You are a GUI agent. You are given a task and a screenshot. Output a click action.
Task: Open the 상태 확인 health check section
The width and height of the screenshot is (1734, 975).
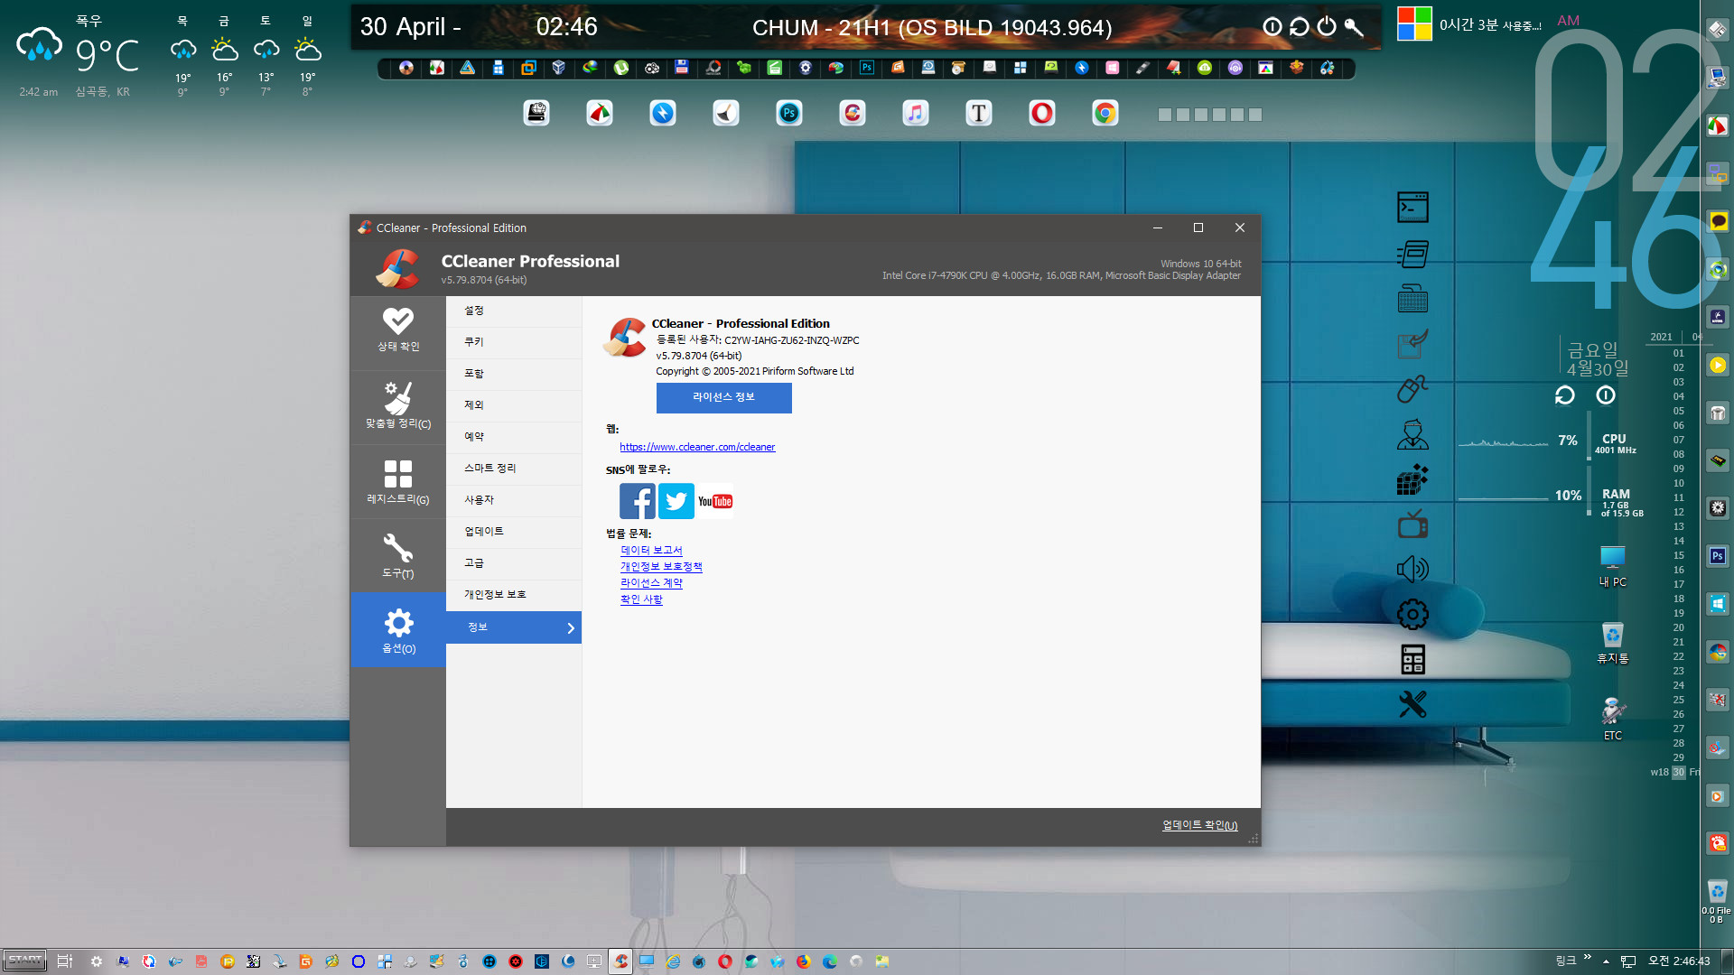[398, 330]
